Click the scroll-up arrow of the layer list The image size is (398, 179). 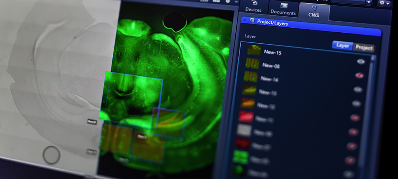tap(372, 58)
